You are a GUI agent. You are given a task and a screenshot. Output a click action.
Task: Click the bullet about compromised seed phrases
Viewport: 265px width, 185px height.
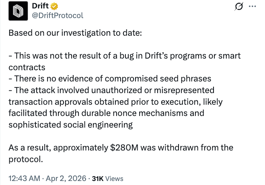(x=110, y=79)
